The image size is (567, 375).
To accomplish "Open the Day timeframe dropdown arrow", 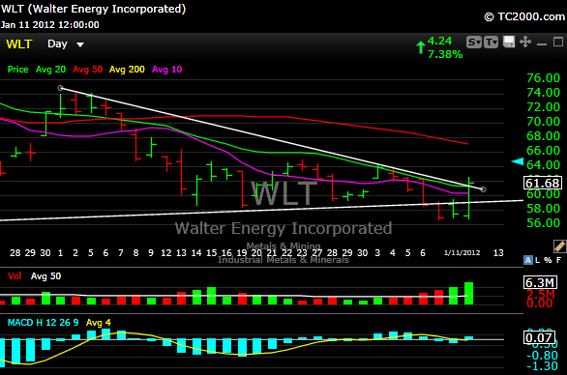I will tap(80, 44).
